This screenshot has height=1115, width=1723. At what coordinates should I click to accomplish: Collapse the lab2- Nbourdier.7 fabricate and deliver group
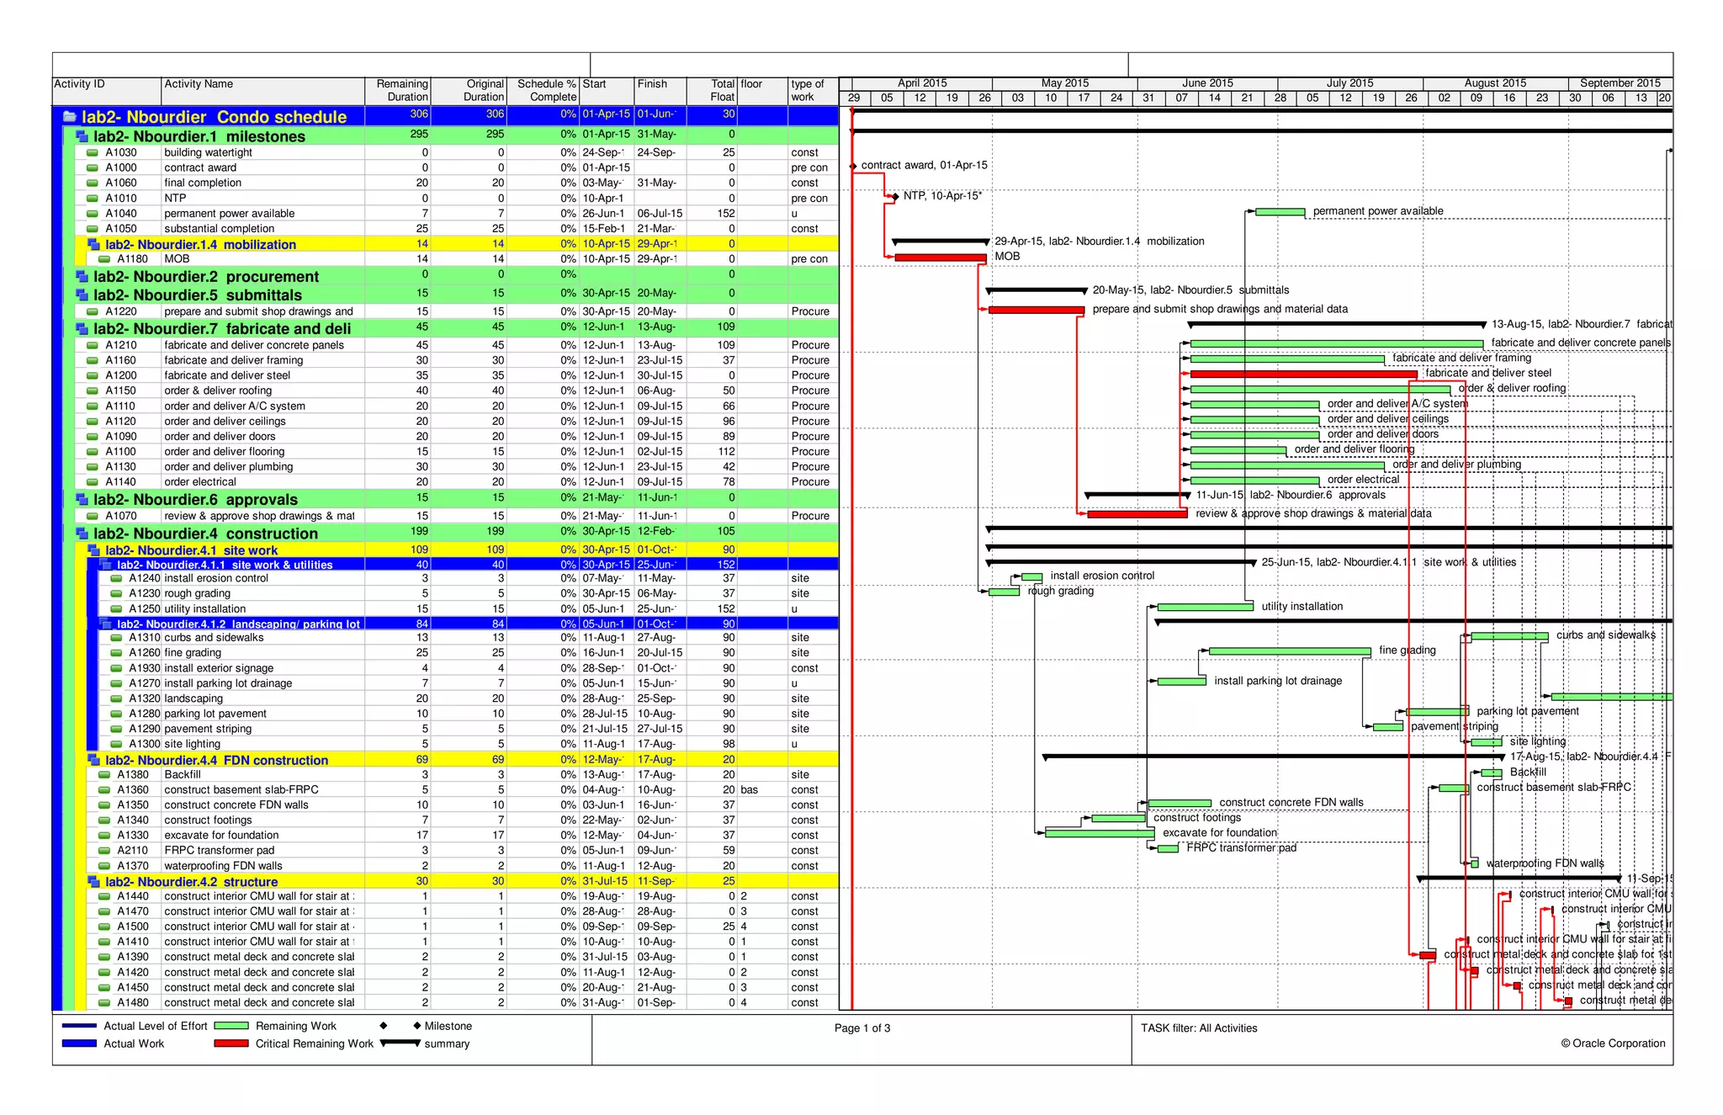point(82,329)
